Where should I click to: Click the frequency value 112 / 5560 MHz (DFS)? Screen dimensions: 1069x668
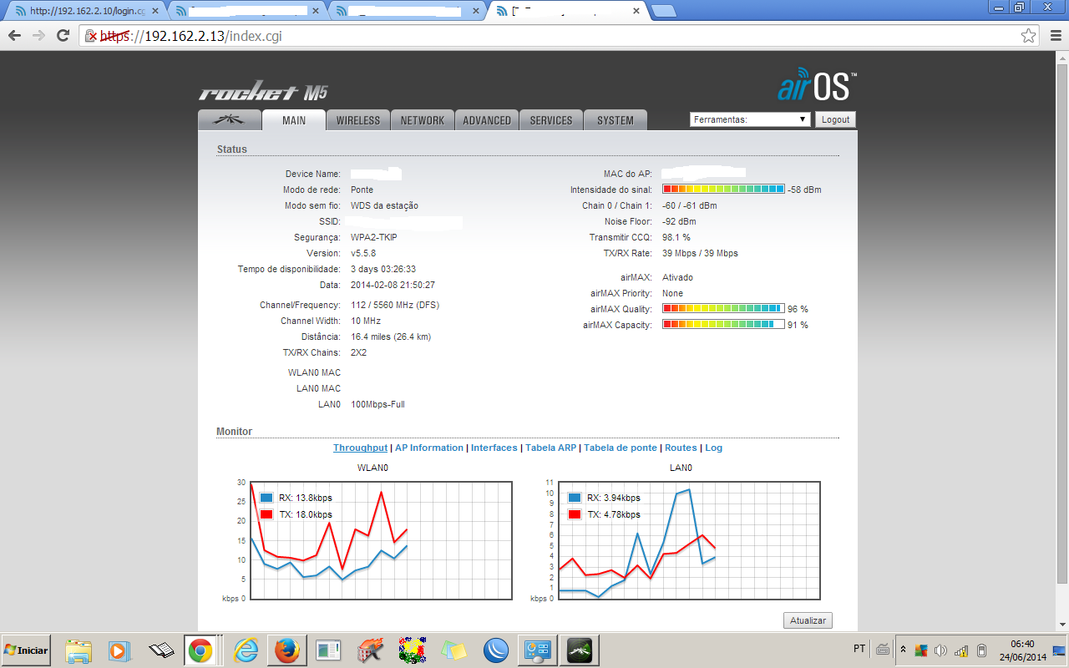tap(395, 305)
